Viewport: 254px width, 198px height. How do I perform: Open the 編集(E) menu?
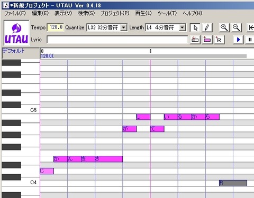(40, 13)
